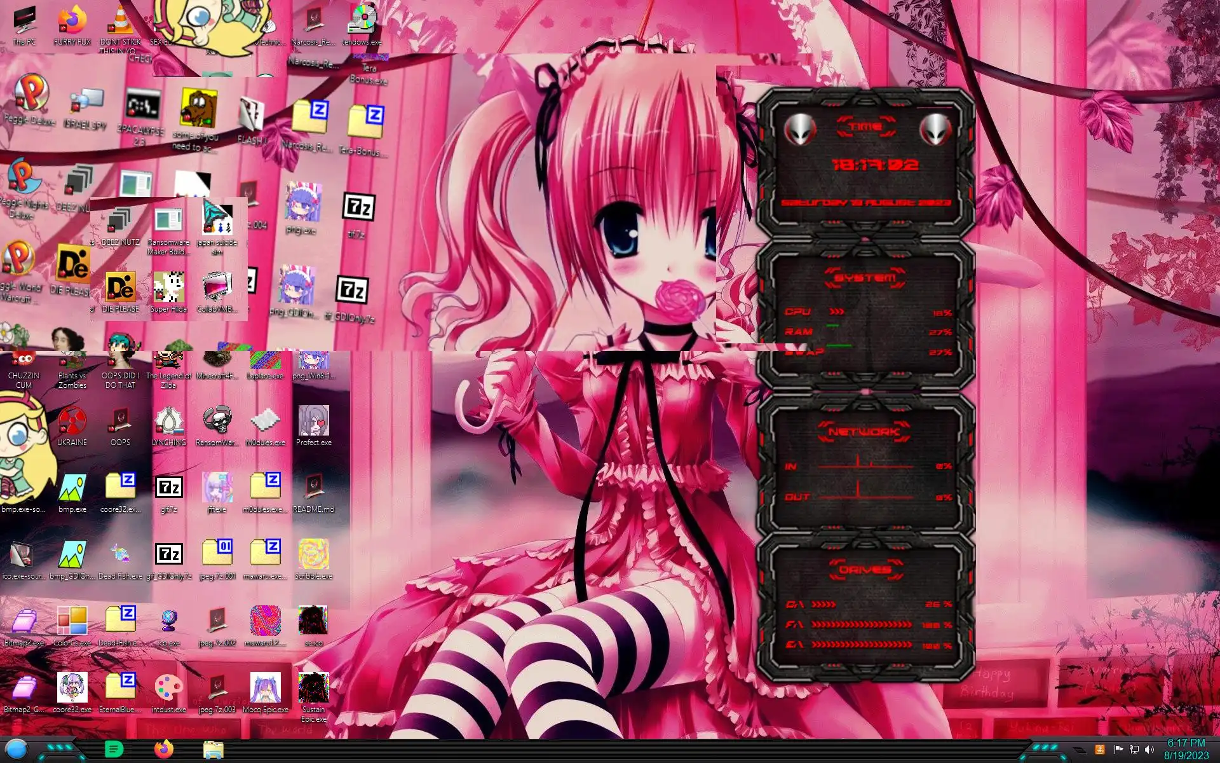Viewport: 1220px width, 763px height.
Task: Open the taskbar clock showing 6:17 PM
Action: coord(1186,749)
